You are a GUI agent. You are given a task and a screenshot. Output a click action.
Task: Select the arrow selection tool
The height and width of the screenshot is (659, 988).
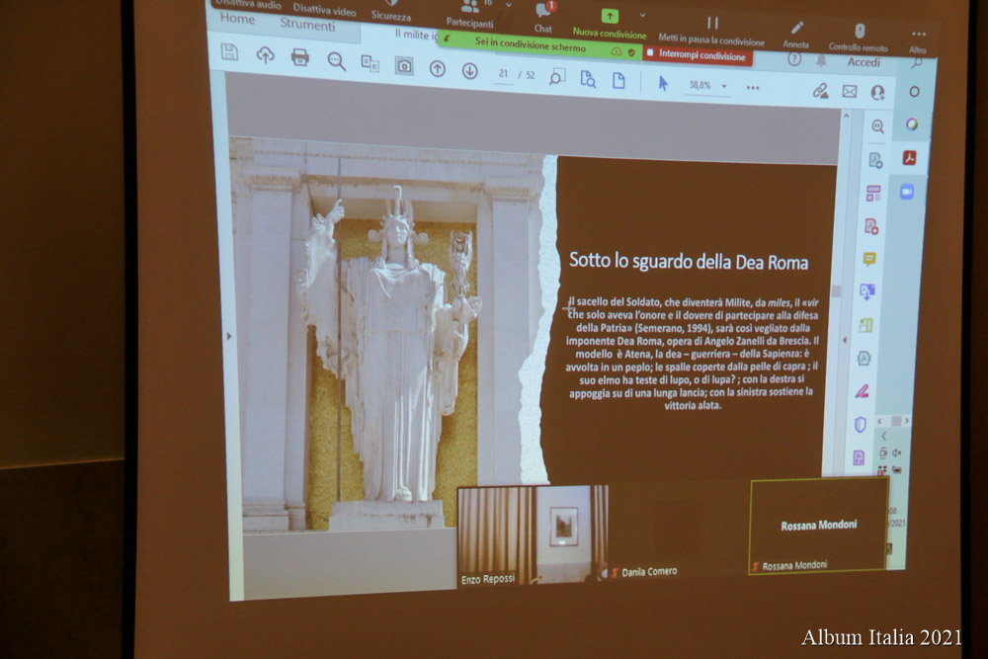tap(663, 83)
